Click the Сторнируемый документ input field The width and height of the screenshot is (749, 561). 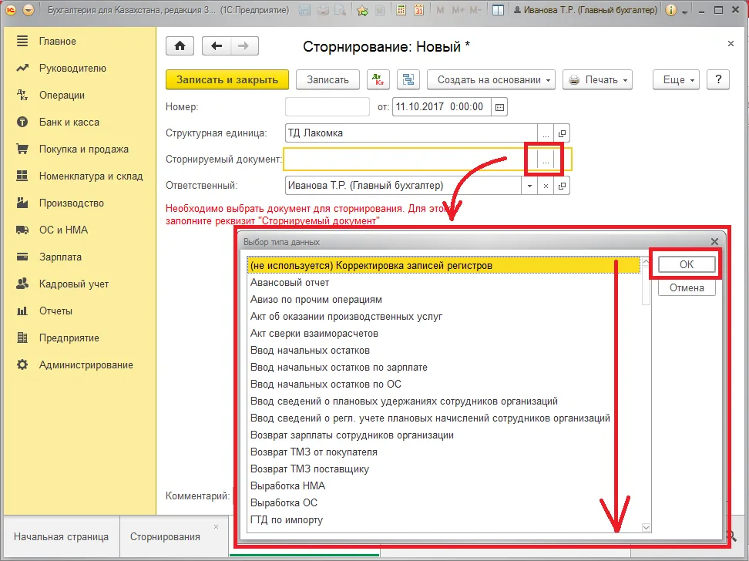(x=410, y=160)
